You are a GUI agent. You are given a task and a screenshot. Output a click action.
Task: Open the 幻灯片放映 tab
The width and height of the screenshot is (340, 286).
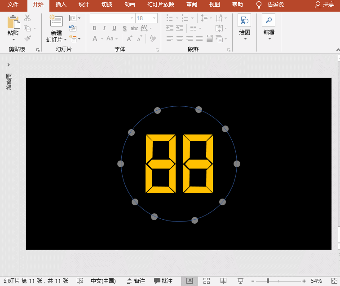coord(161,4)
